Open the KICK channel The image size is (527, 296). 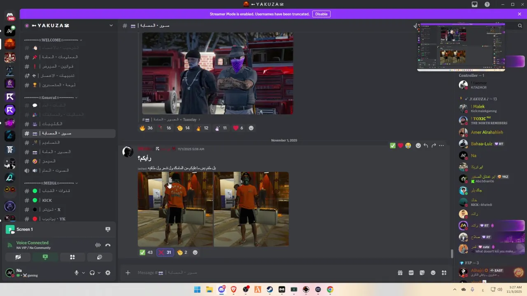tap(69, 200)
